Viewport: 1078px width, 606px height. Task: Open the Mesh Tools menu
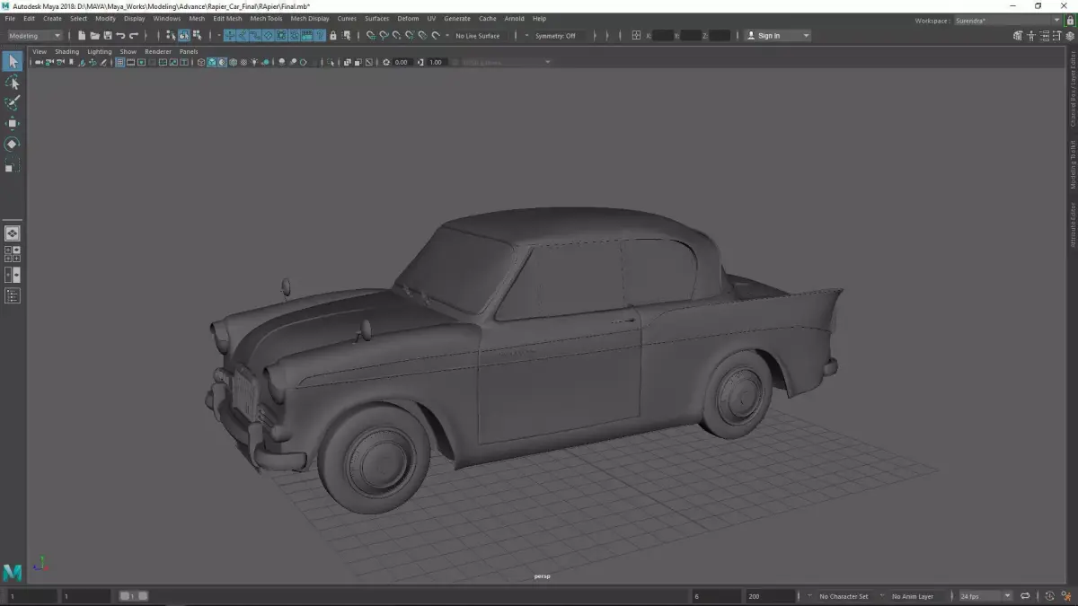[265, 18]
